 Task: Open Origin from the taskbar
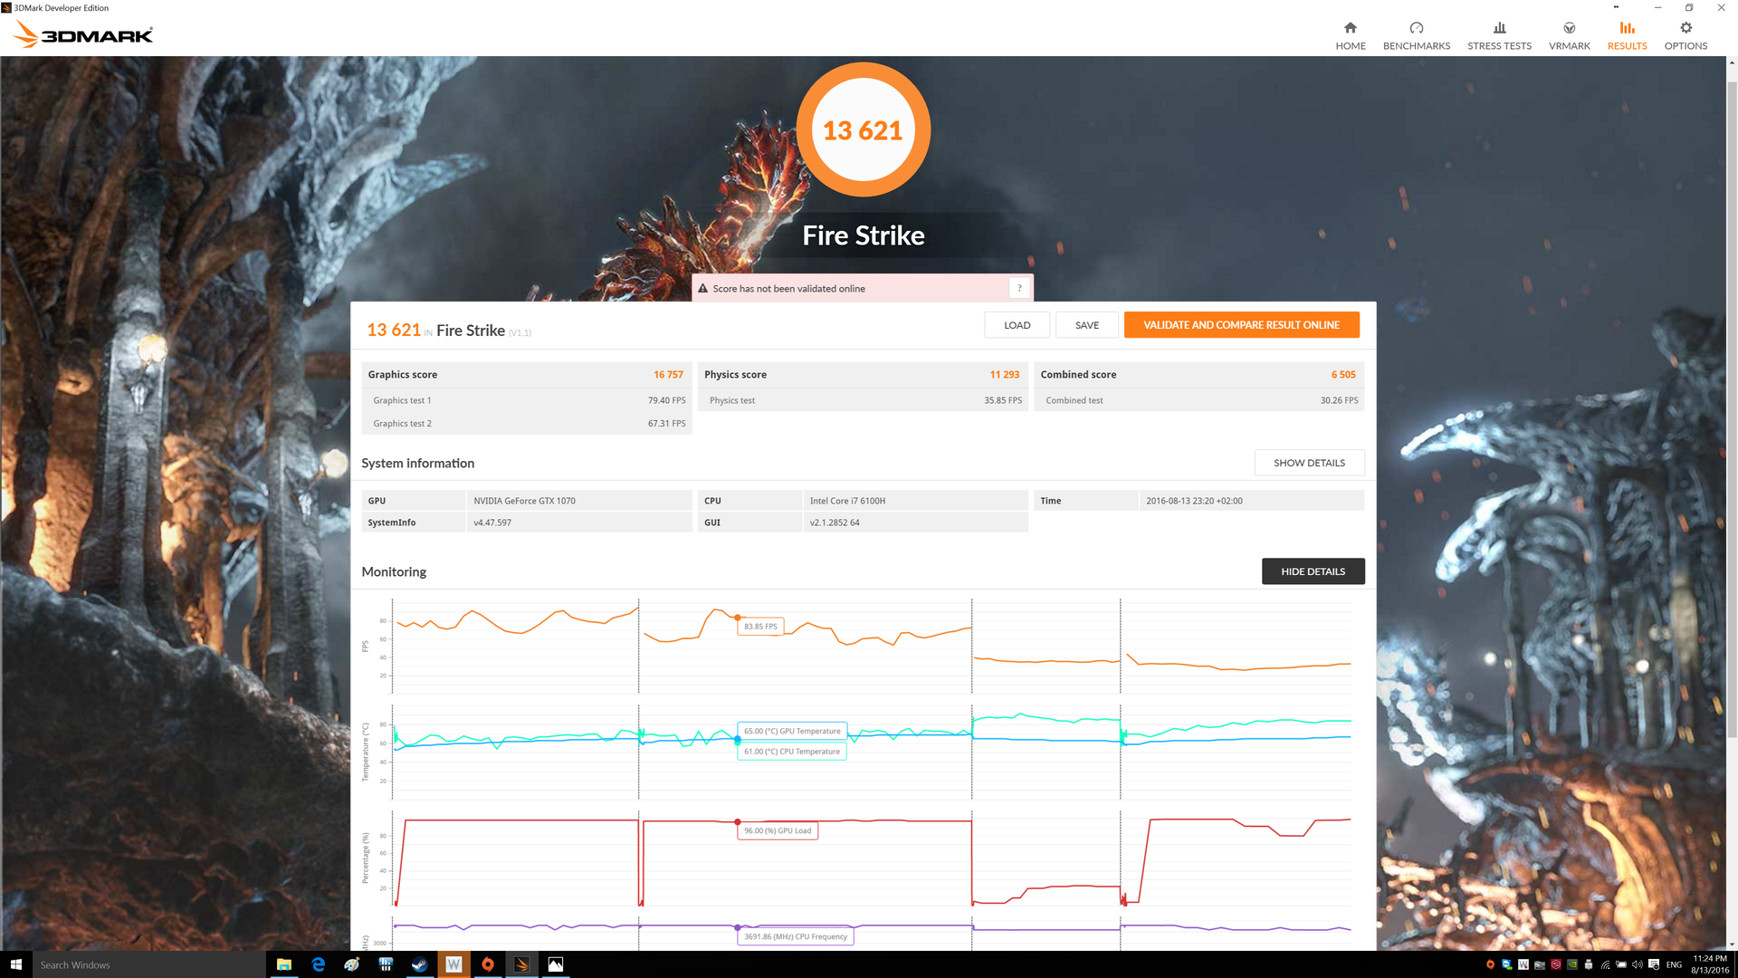(487, 964)
